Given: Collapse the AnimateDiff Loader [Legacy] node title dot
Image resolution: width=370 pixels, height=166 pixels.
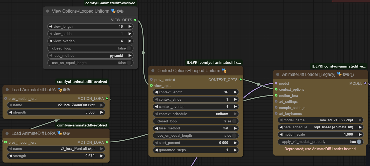Looking at the screenshot, I should click(x=278, y=75).
